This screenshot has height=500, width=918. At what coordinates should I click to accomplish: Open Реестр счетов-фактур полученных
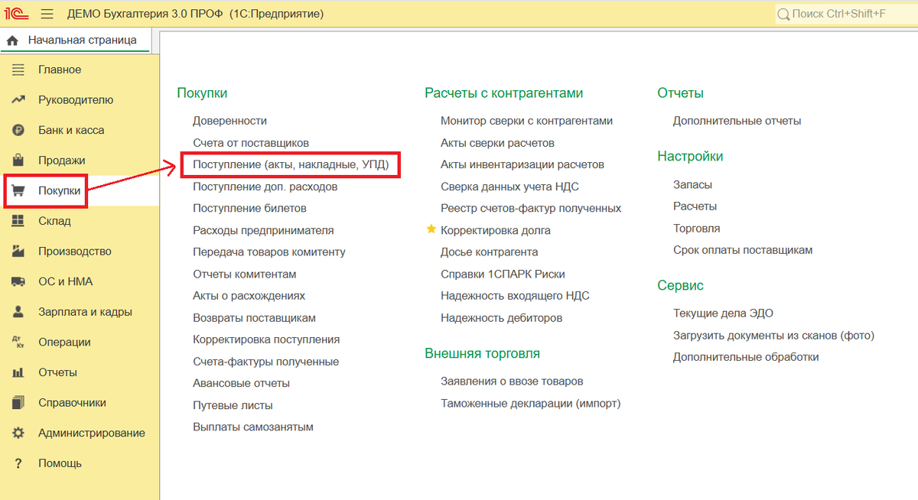click(531, 208)
